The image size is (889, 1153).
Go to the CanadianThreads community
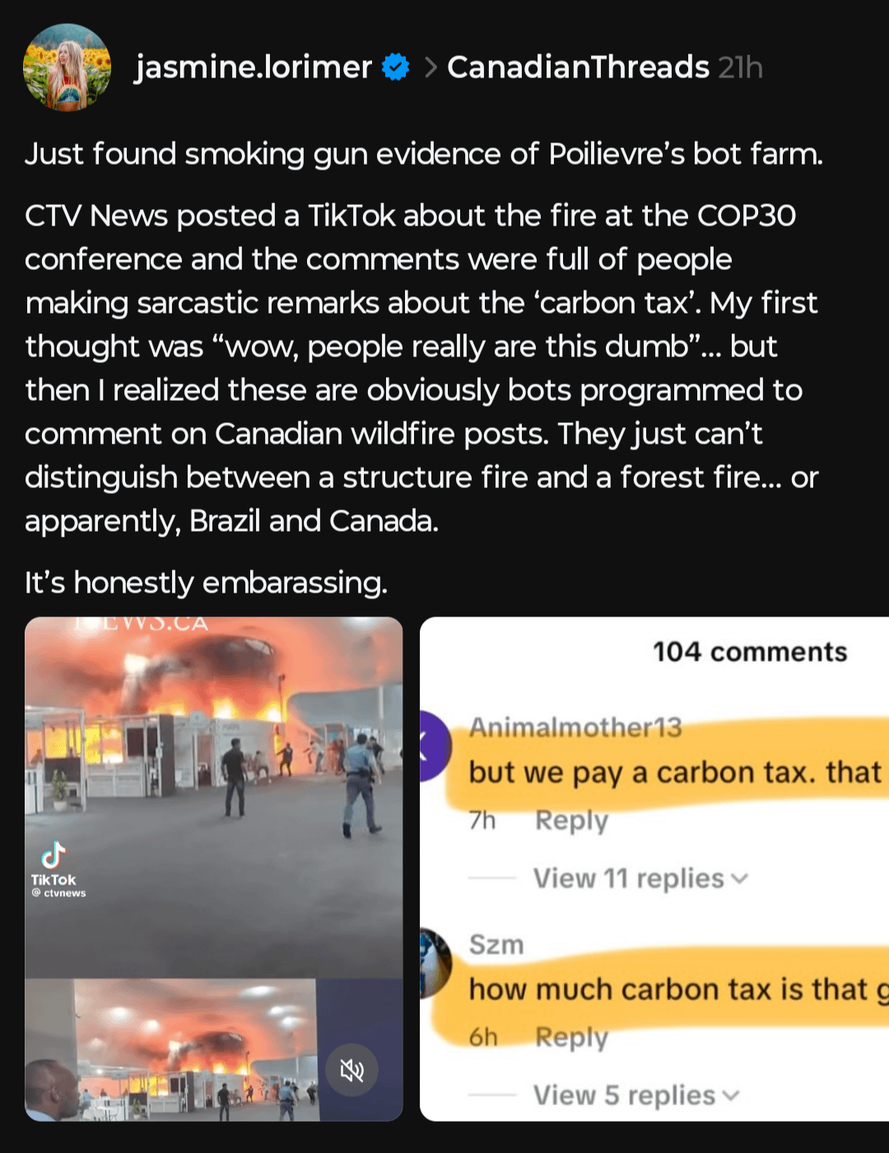[x=578, y=67]
